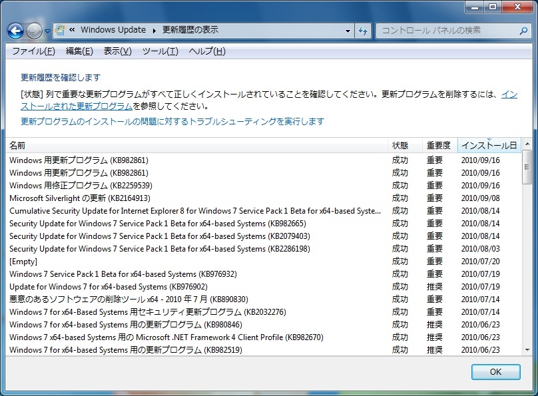Sort by the 重要度 column header
The width and height of the screenshot is (538, 396).
pyautogui.click(x=440, y=145)
